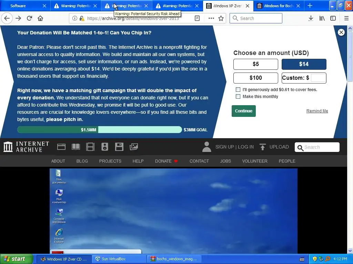Click the Remind Me link
Image resolution: width=353 pixels, height=264 pixels.
(x=317, y=111)
